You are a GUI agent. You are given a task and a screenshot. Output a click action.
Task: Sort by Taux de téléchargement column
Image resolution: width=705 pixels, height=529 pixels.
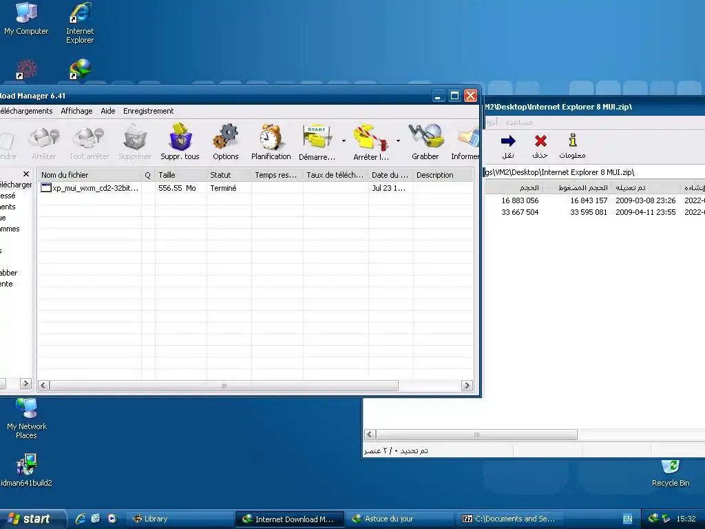pos(335,175)
